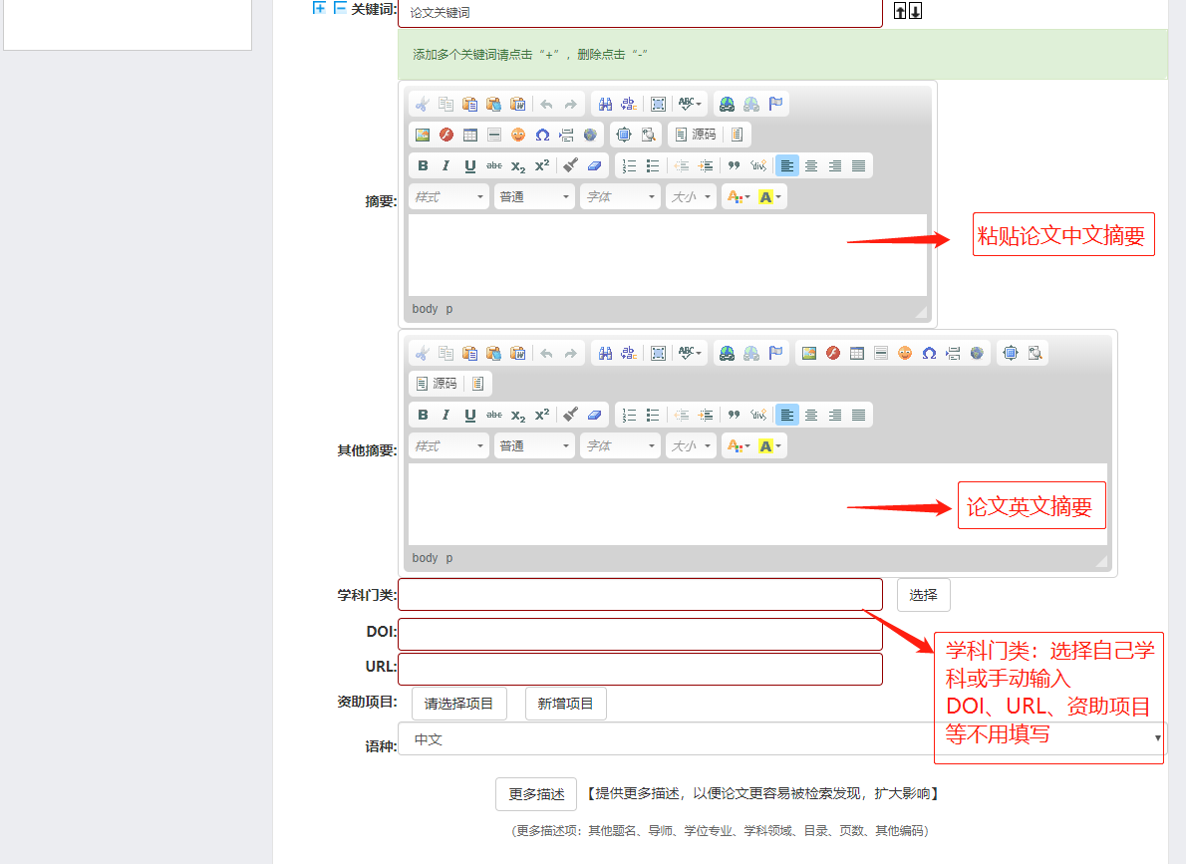Click the 新增项目 button
The image size is (1186, 864).
point(565,704)
